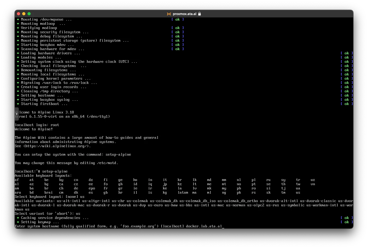Click 'Available keyboard layouts:' heading
The height and width of the screenshot is (248, 368).
tap(43, 175)
